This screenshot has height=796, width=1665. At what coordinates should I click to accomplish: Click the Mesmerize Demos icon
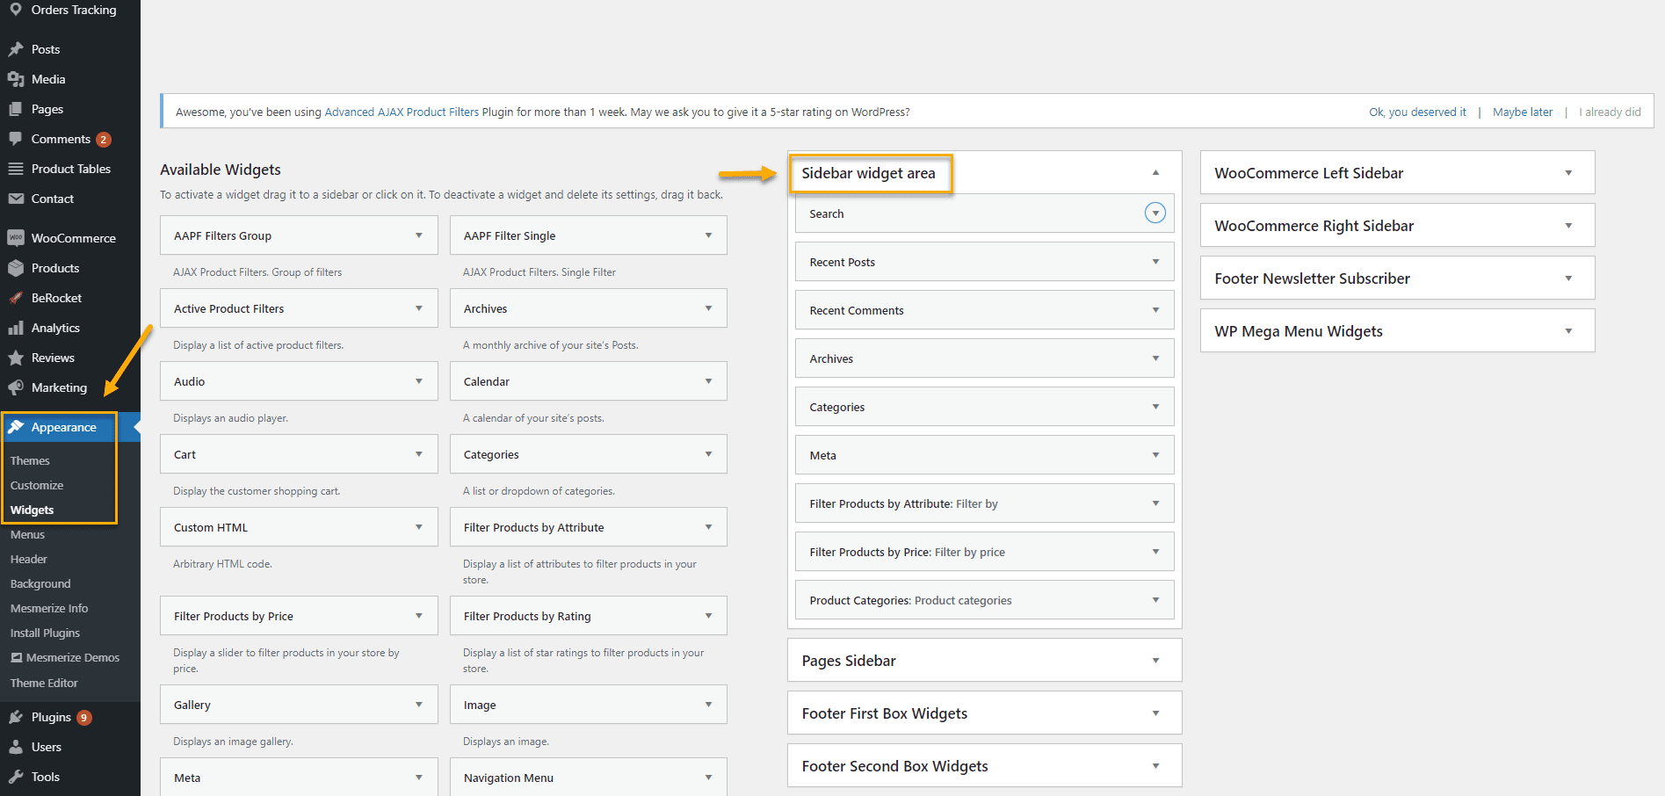coord(16,657)
